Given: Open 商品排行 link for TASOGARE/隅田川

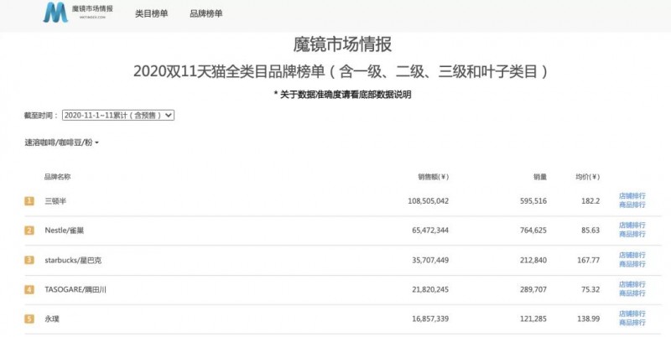Looking at the screenshot, I should coord(632,293).
